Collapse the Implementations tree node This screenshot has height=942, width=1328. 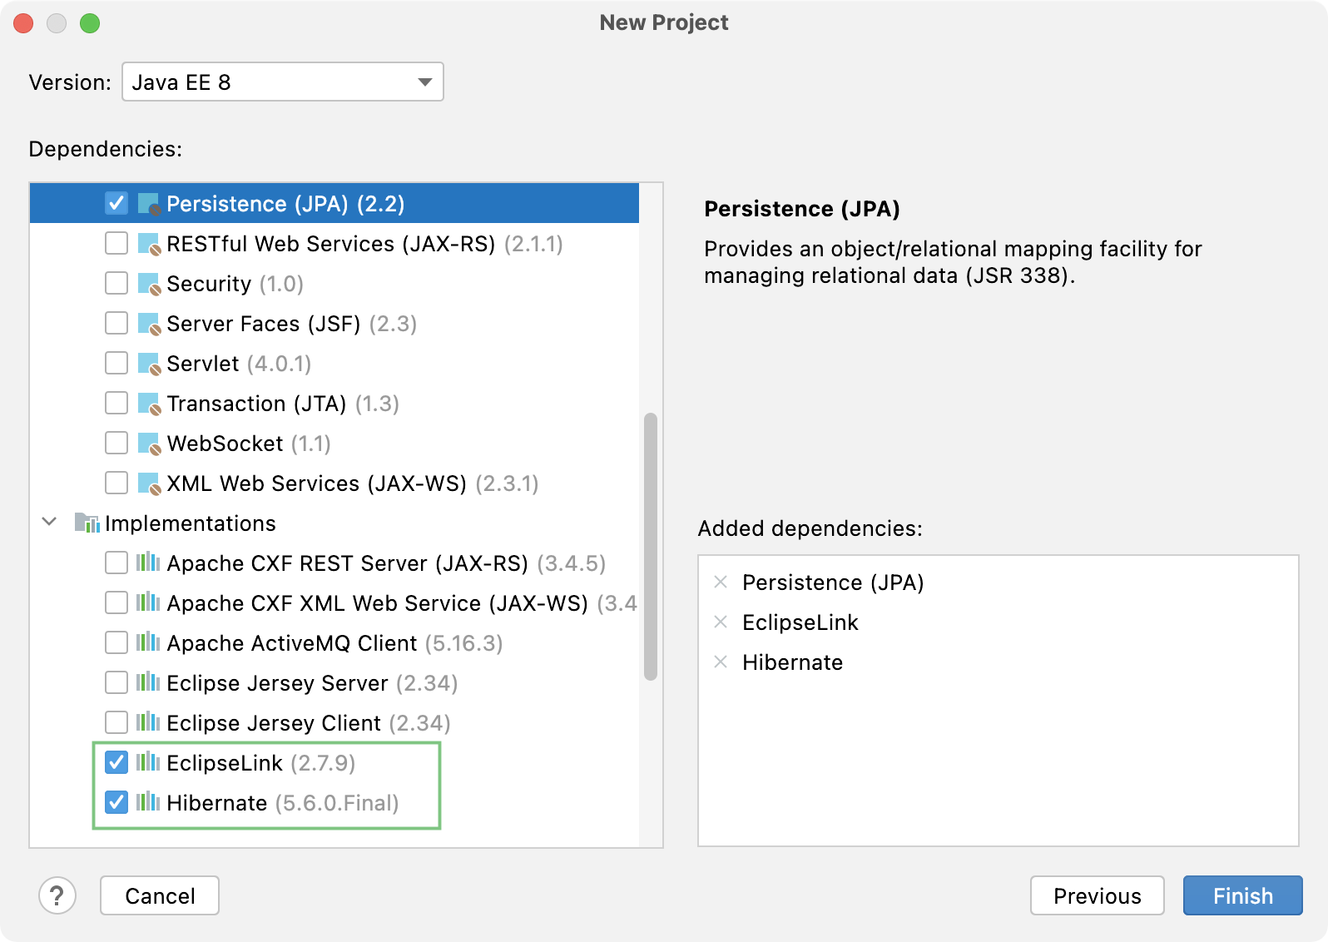(x=49, y=522)
